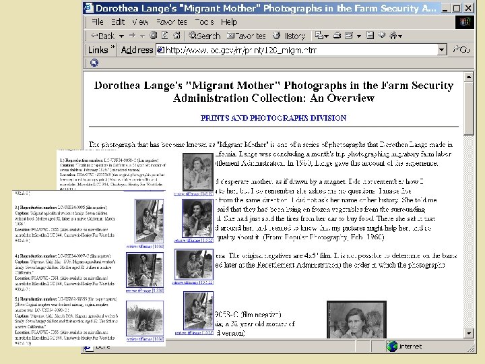Expand the Address bar dropdown list
This screenshot has height=364, width=485.
[442, 50]
